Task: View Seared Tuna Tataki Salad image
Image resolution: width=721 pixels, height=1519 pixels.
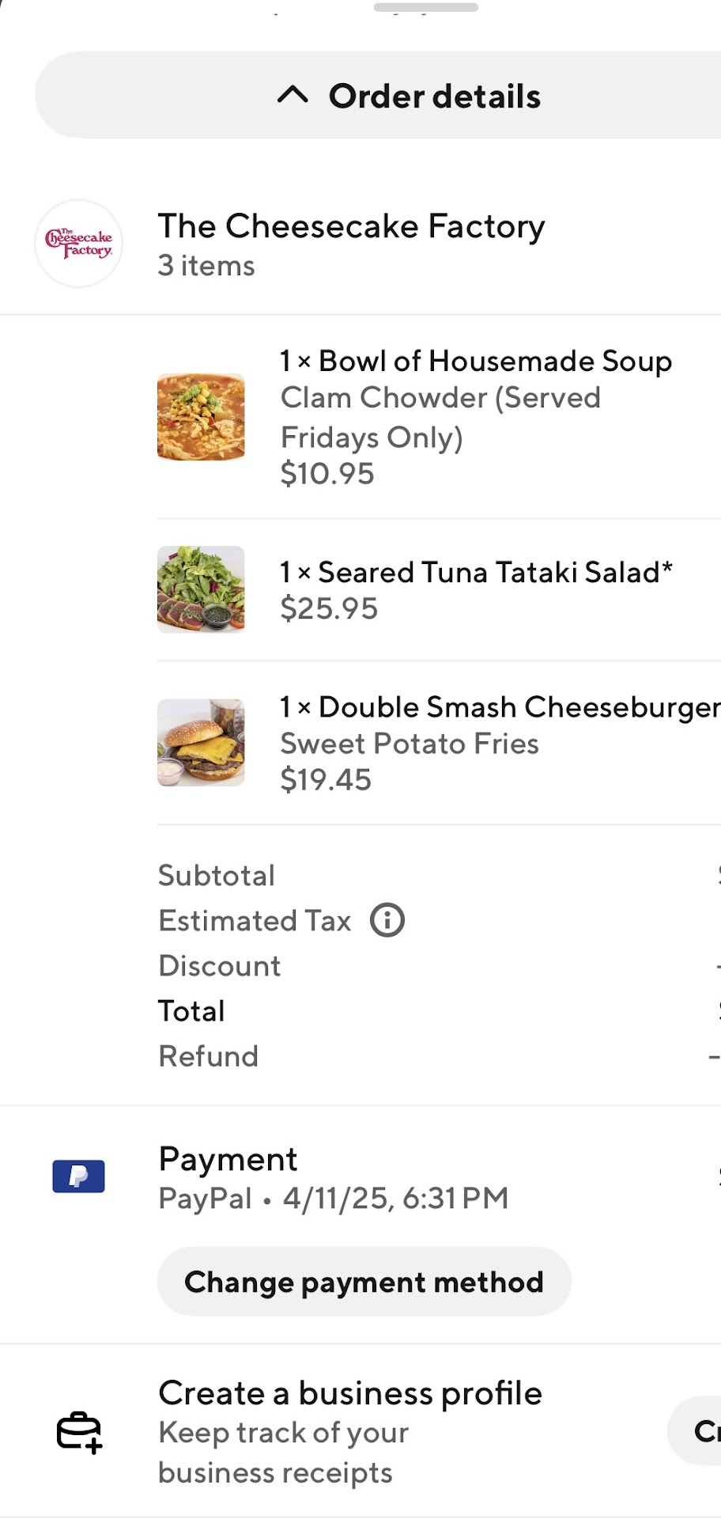Action: [201, 589]
